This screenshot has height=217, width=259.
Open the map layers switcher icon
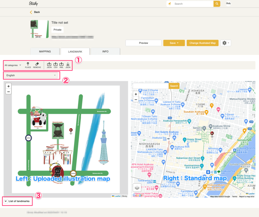(137, 187)
